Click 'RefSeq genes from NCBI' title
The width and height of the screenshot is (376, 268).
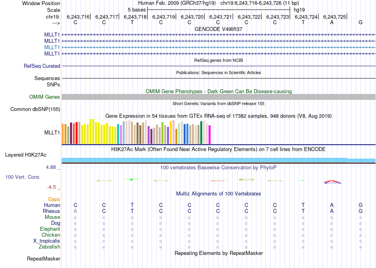click(x=218, y=60)
